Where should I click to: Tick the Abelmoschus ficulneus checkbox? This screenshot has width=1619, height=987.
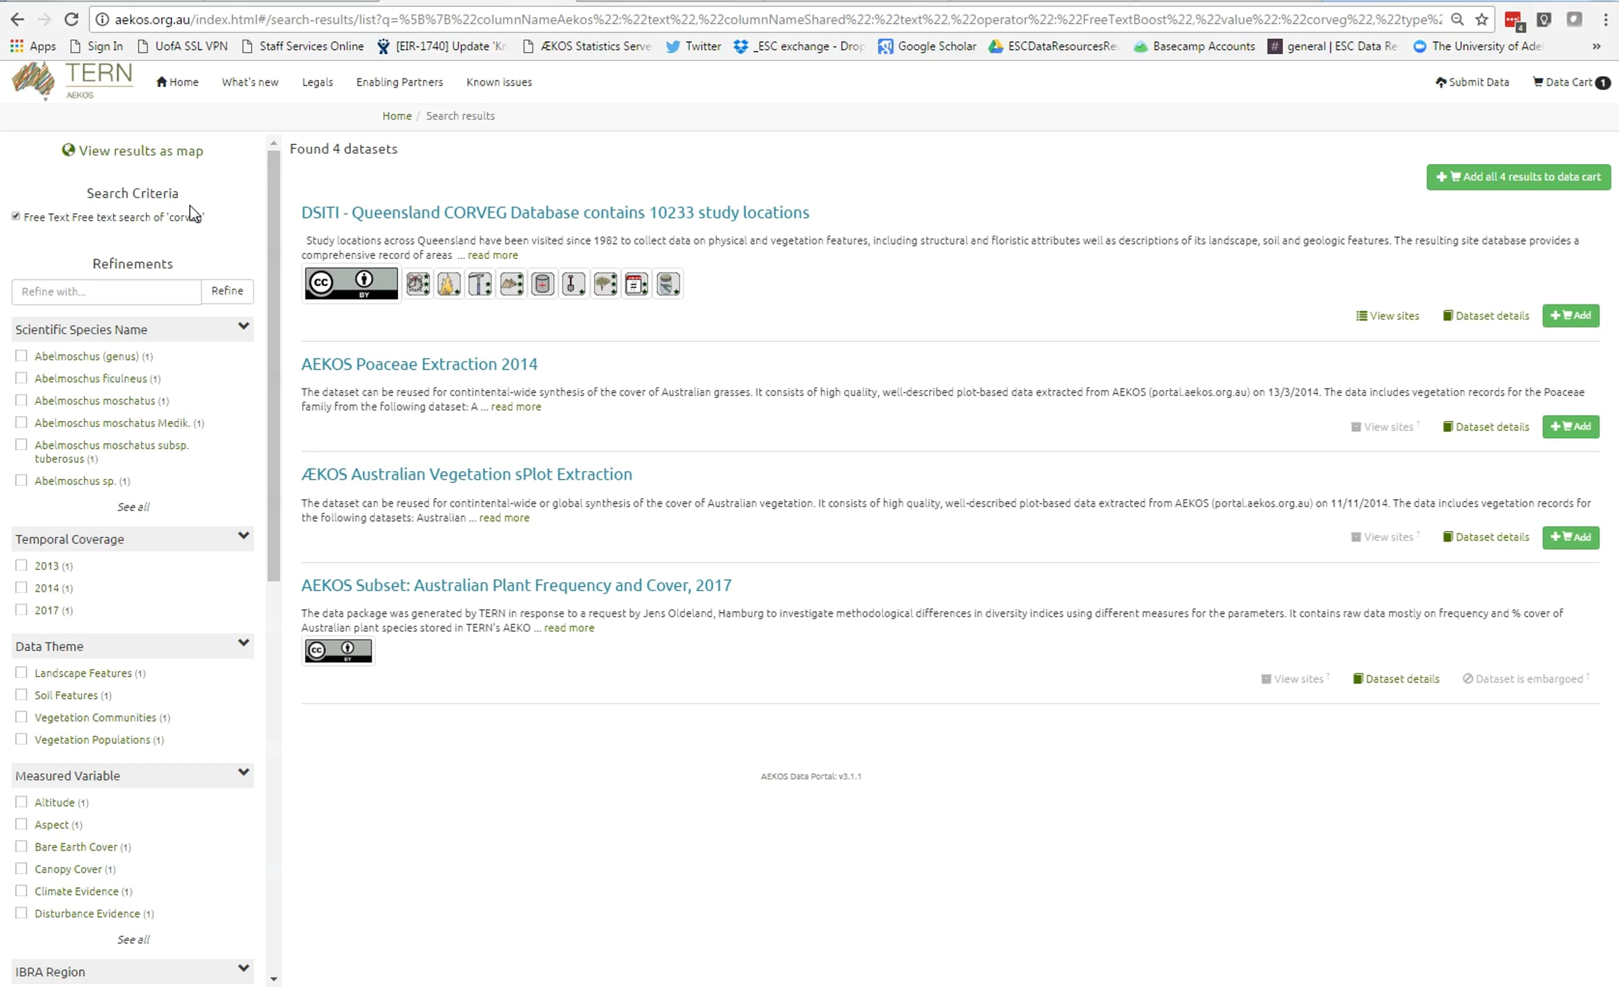22,378
